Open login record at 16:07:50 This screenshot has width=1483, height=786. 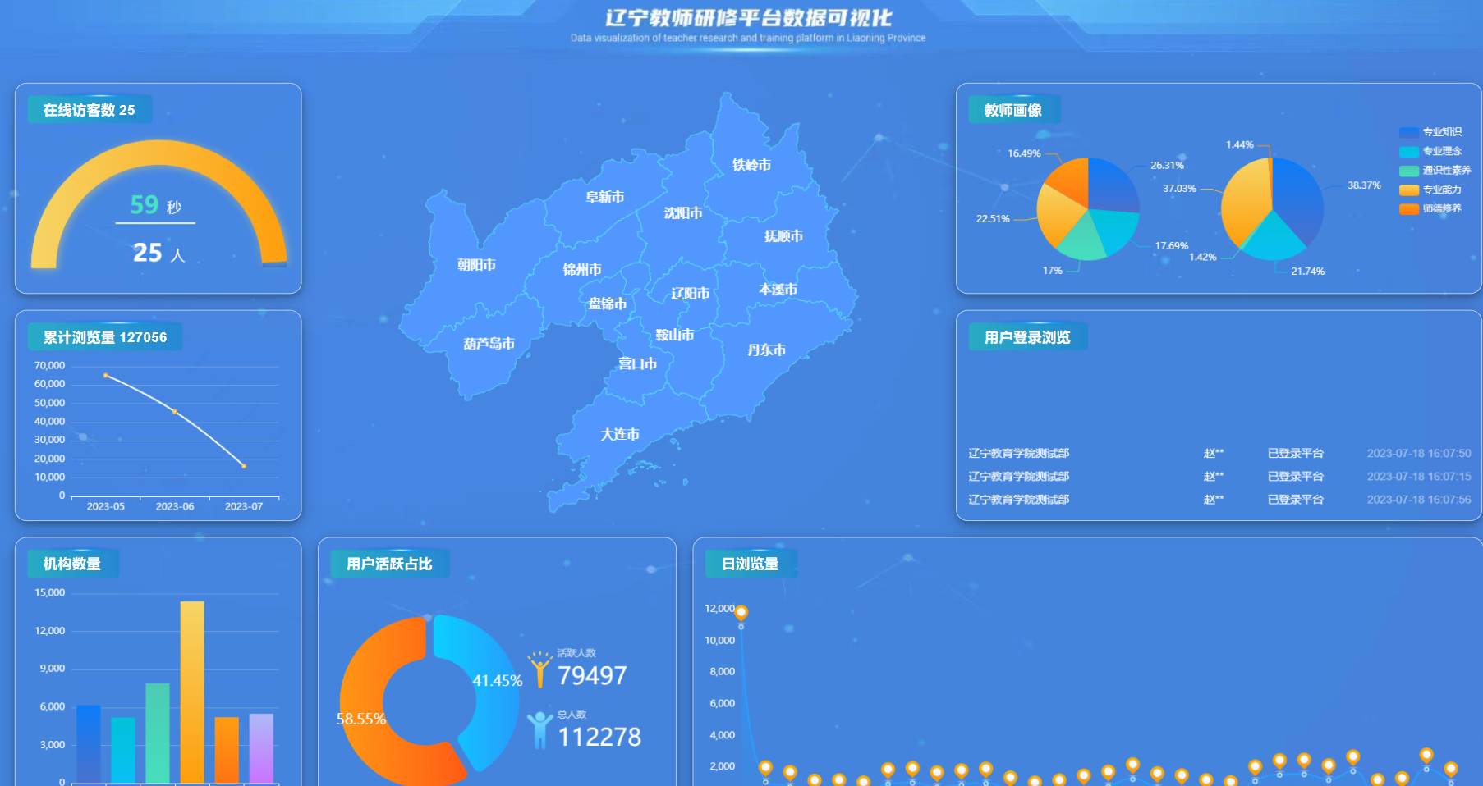tap(1219, 454)
